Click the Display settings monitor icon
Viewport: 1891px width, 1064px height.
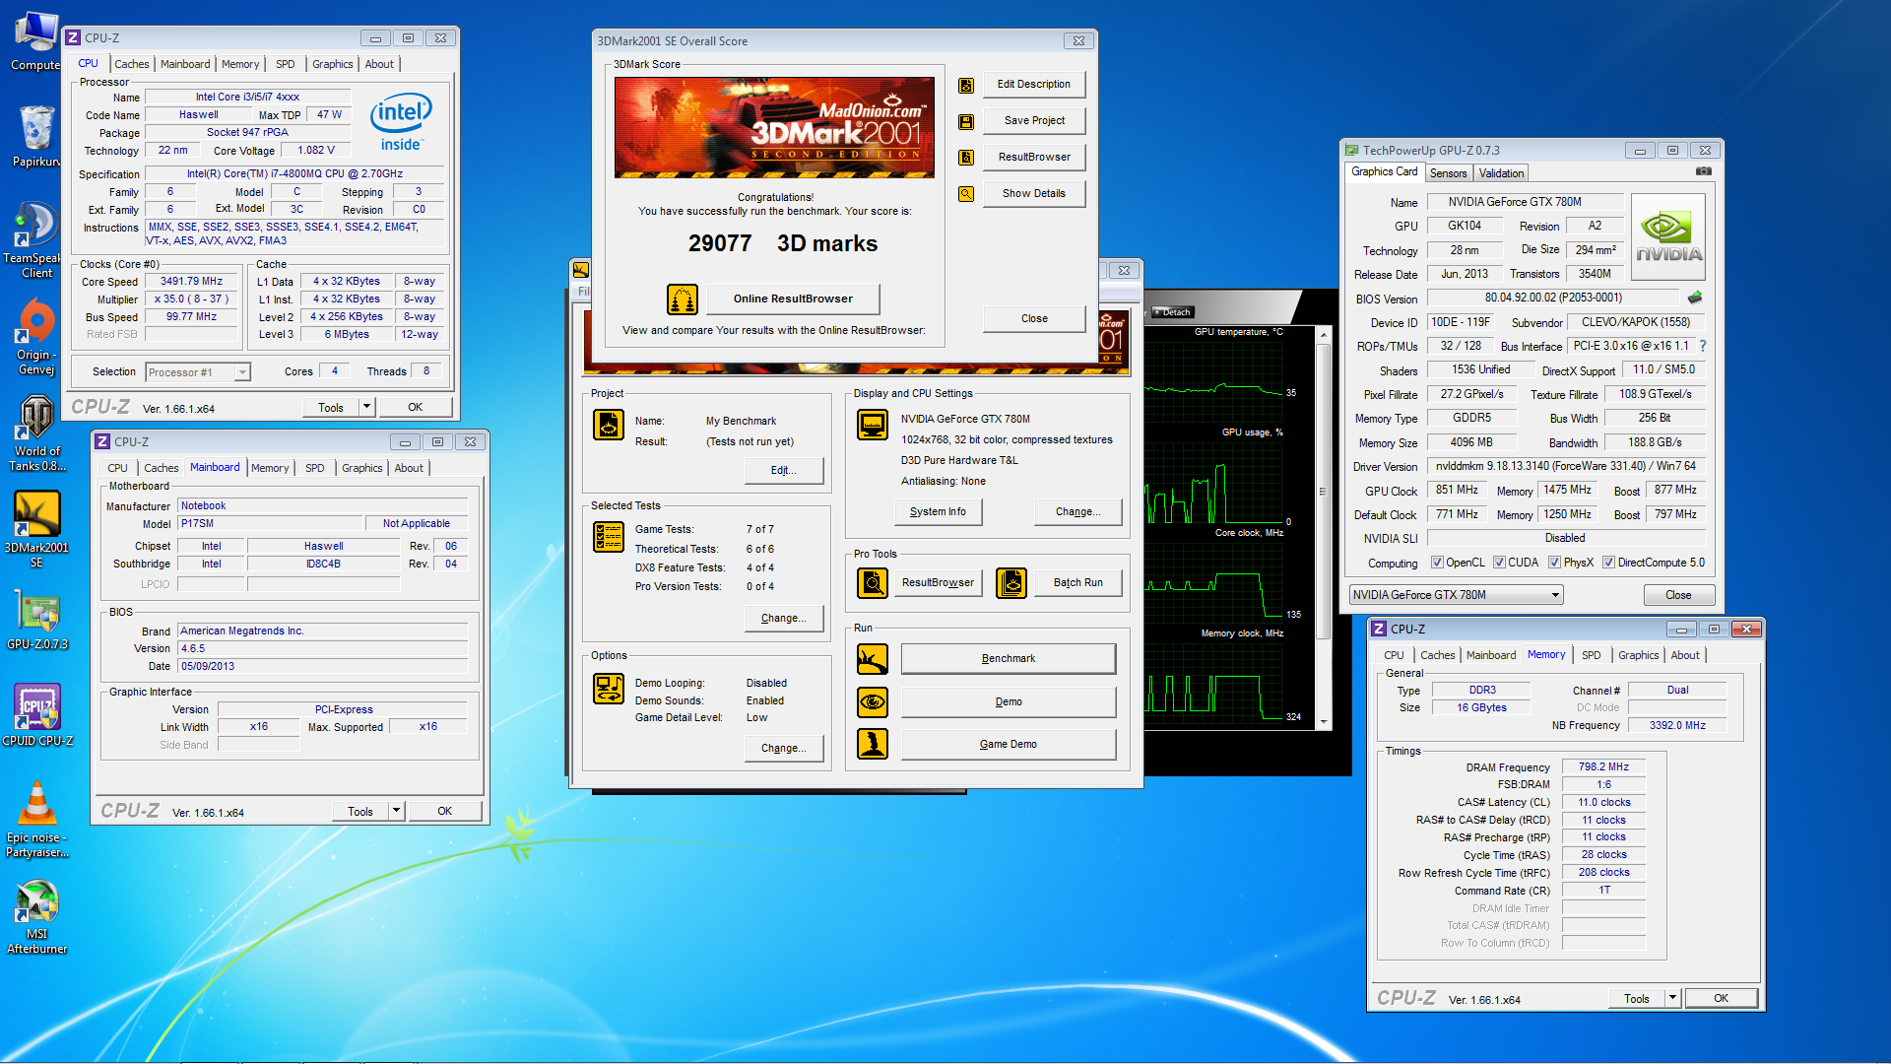(873, 425)
